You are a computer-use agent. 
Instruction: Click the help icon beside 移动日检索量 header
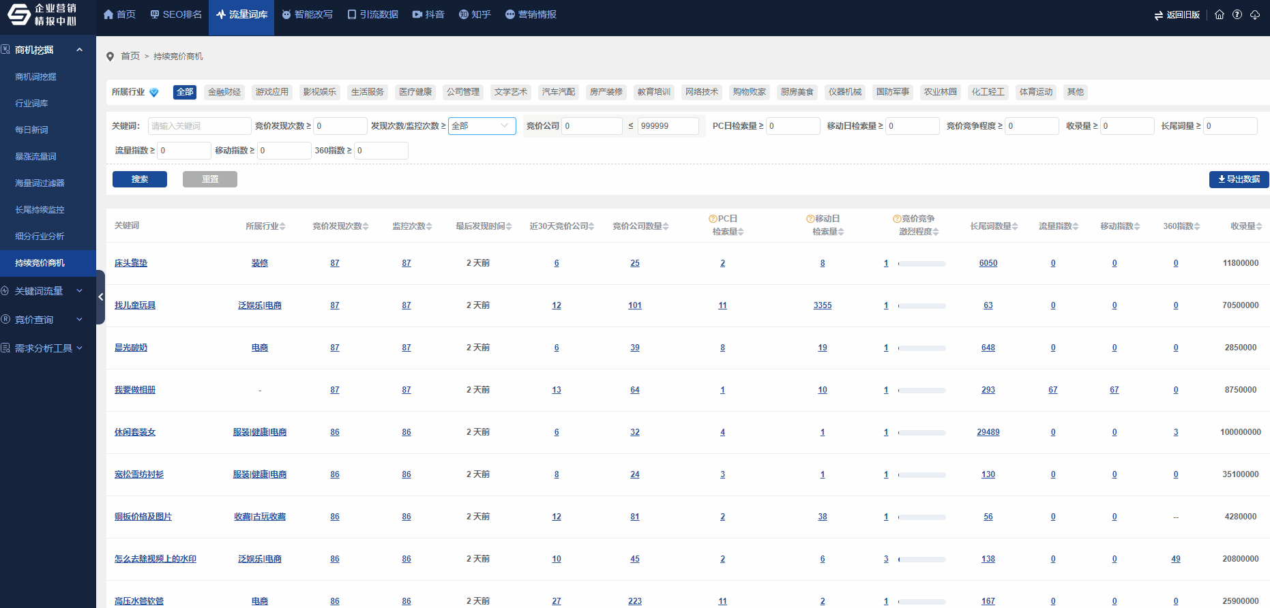(x=810, y=219)
